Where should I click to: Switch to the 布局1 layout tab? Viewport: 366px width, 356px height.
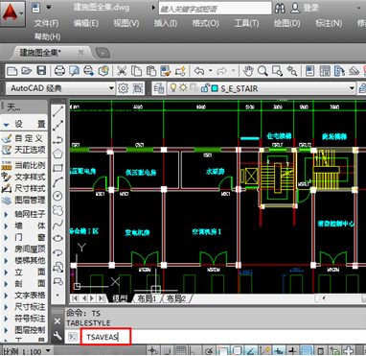147,298
